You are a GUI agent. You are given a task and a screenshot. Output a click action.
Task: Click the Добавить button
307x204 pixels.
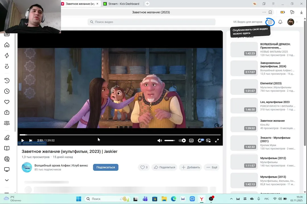pos(191,167)
